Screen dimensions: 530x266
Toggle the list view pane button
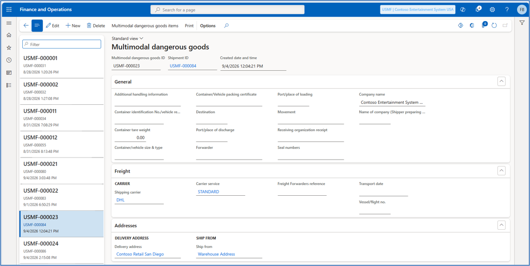click(37, 26)
